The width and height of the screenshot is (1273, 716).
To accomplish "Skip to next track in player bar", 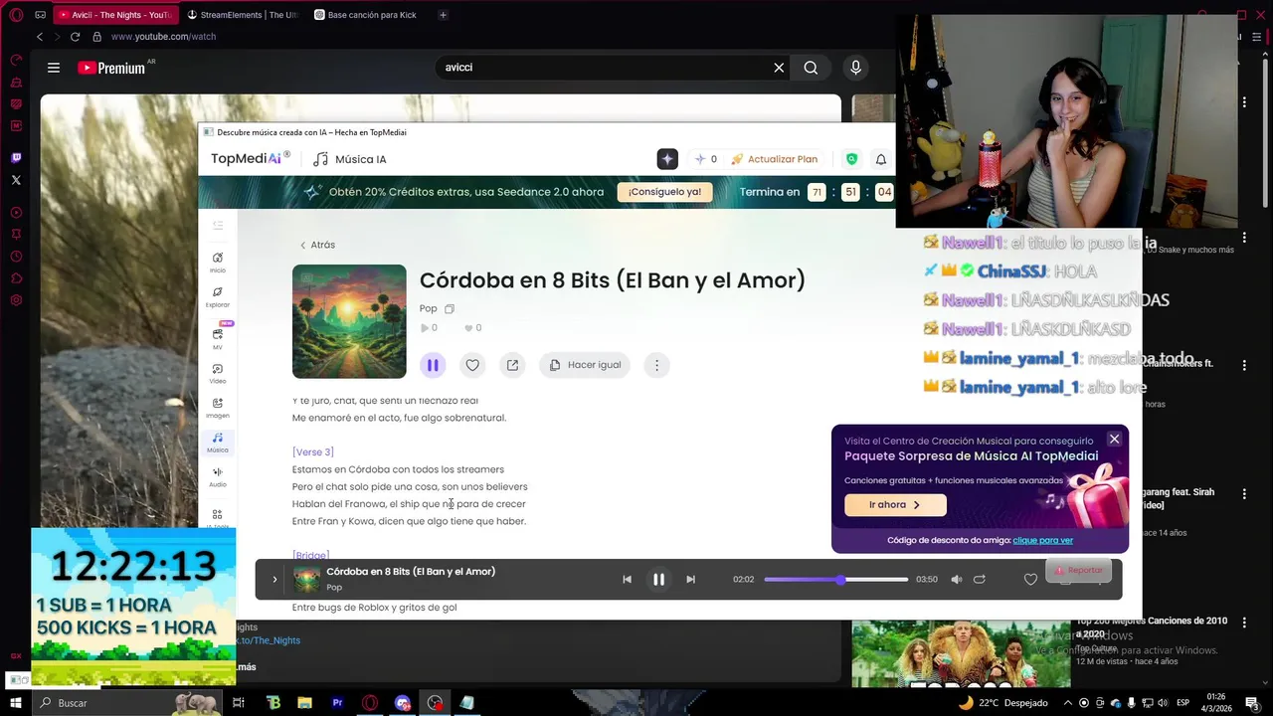I will coord(690,579).
